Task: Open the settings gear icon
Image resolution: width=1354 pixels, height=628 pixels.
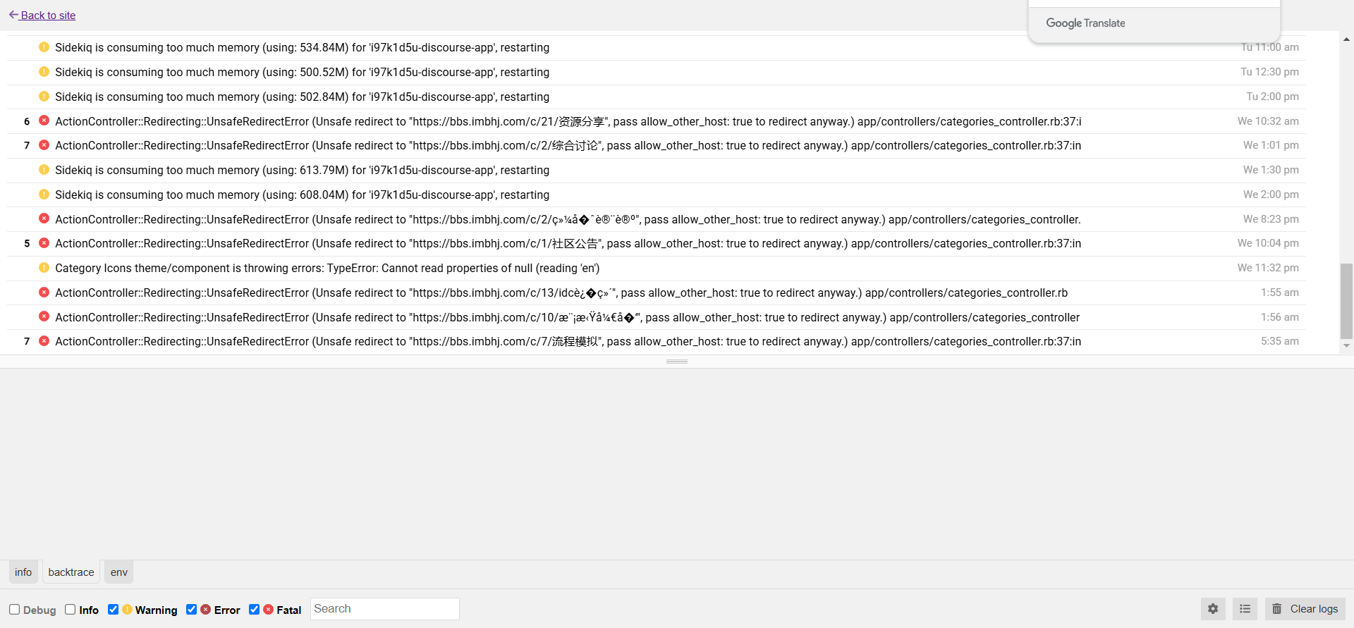Action: (1213, 609)
